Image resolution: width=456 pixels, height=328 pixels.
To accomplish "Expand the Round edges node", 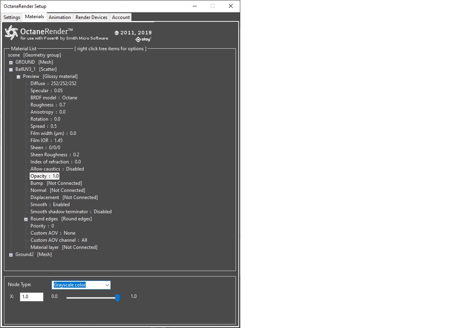I will (x=26, y=219).
